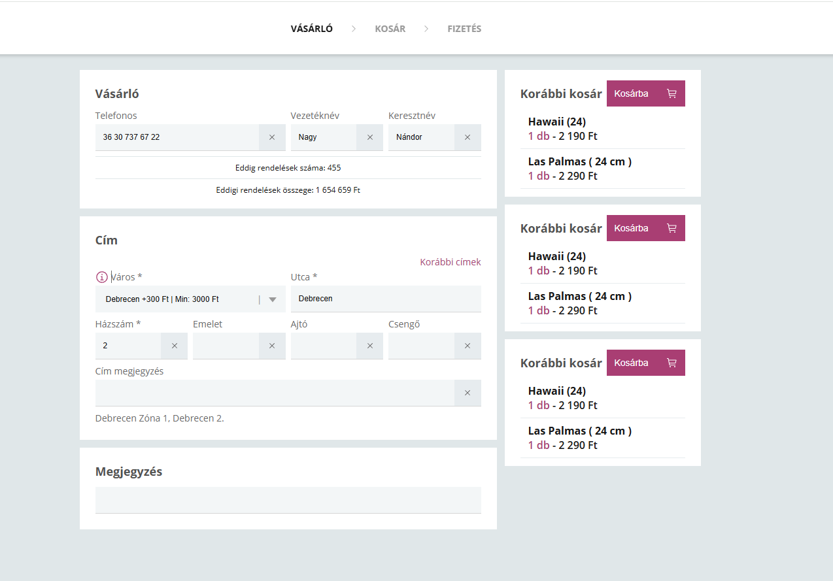
Task: Add third Korábbi kosár via Kosárba
Action: [x=645, y=363]
